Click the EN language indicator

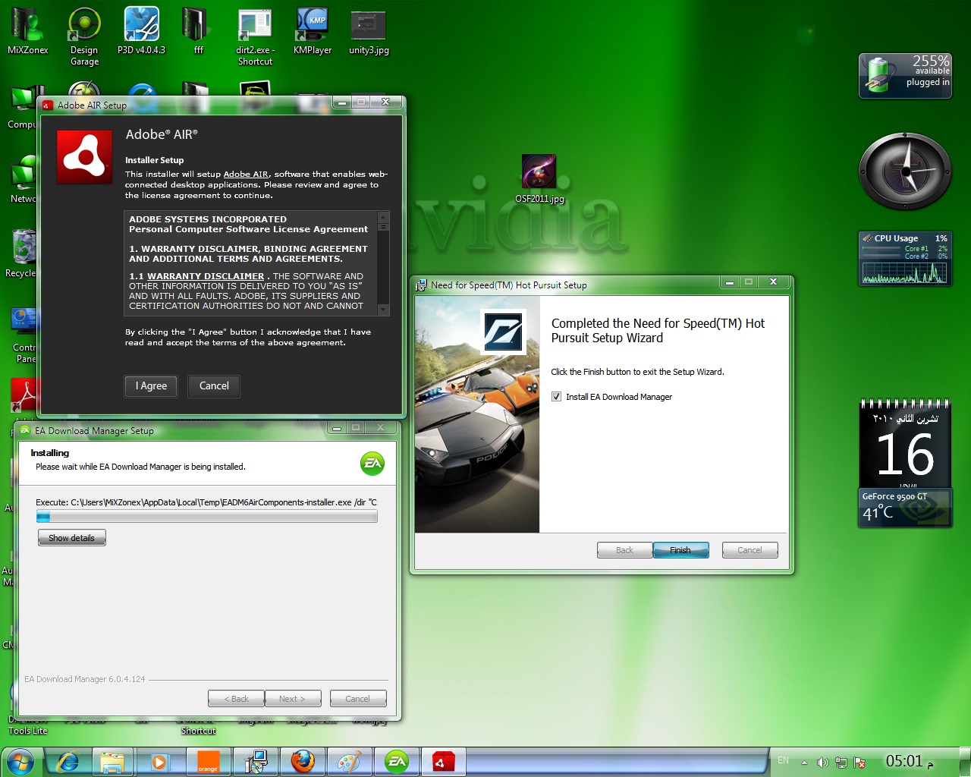pyautogui.click(x=784, y=760)
